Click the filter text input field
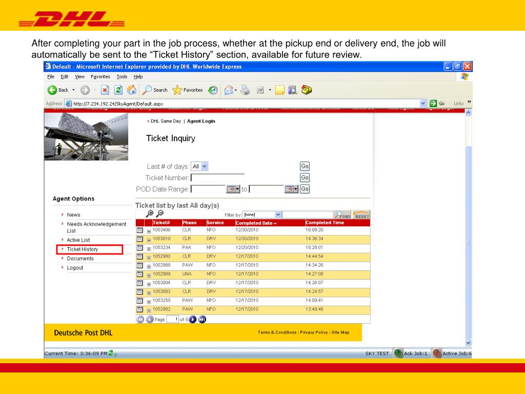525x394 pixels. coord(308,214)
